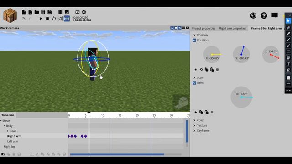The image size is (292, 164).
Task: Toggle the secondary view window icon
Action: tap(78, 12)
